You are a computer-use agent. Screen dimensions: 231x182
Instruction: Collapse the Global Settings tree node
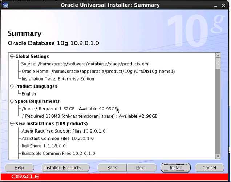(x=12, y=57)
